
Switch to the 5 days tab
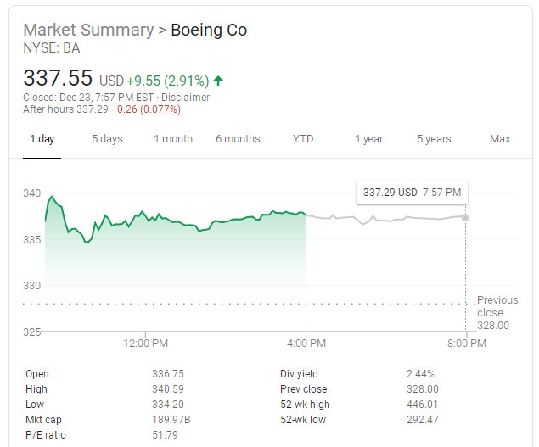[x=107, y=139]
